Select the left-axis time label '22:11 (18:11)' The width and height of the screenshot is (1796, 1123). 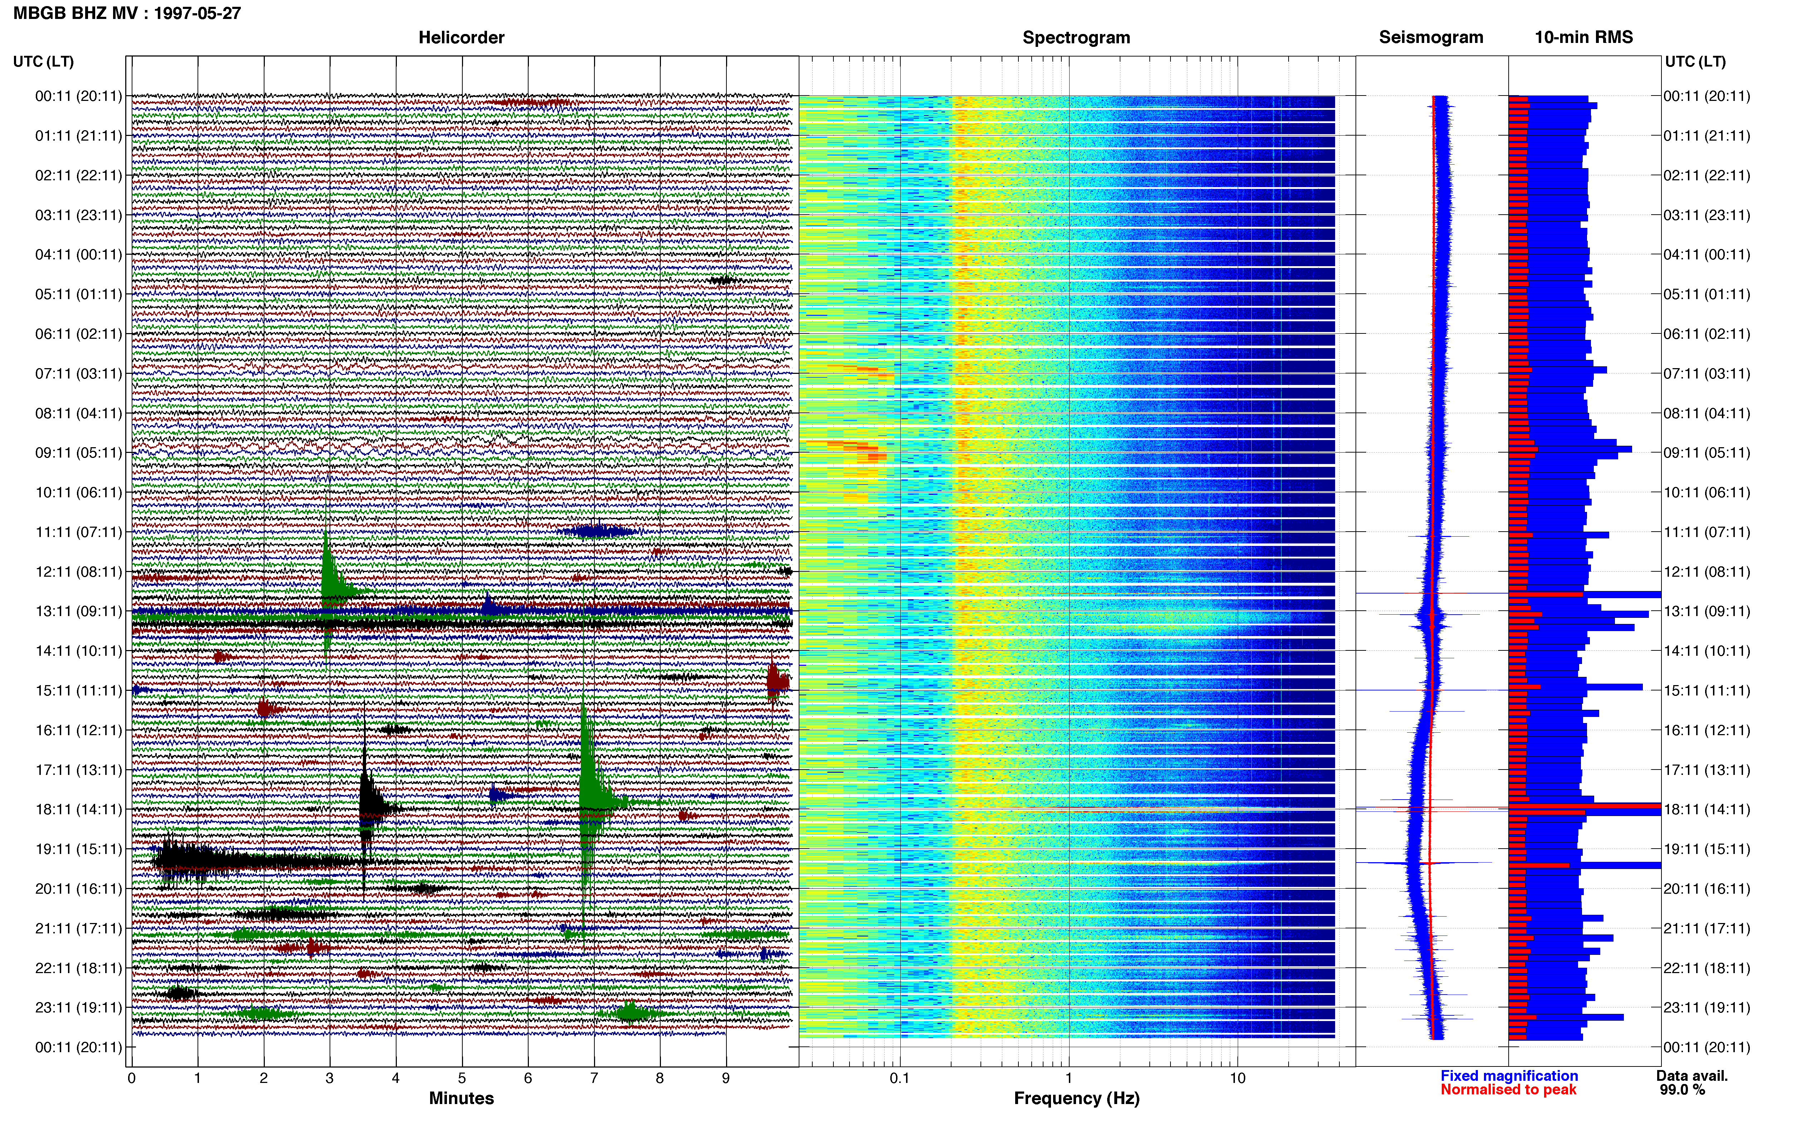[78, 968]
